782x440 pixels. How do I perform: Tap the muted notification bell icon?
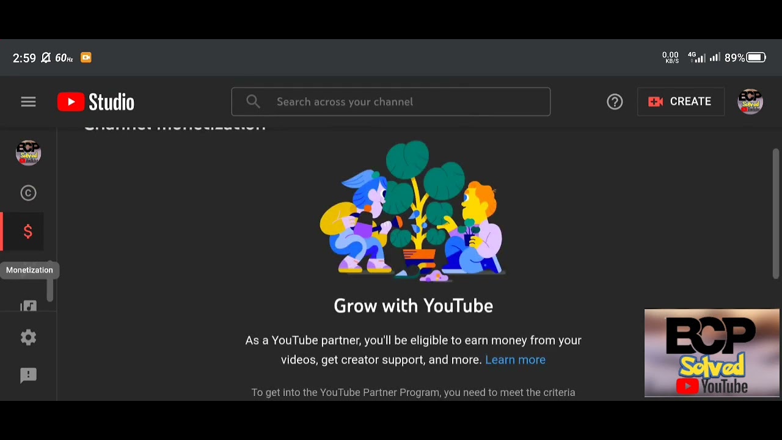[x=46, y=57]
